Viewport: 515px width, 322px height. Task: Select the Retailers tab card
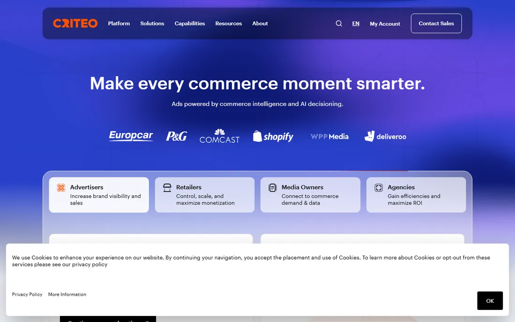coord(205,195)
